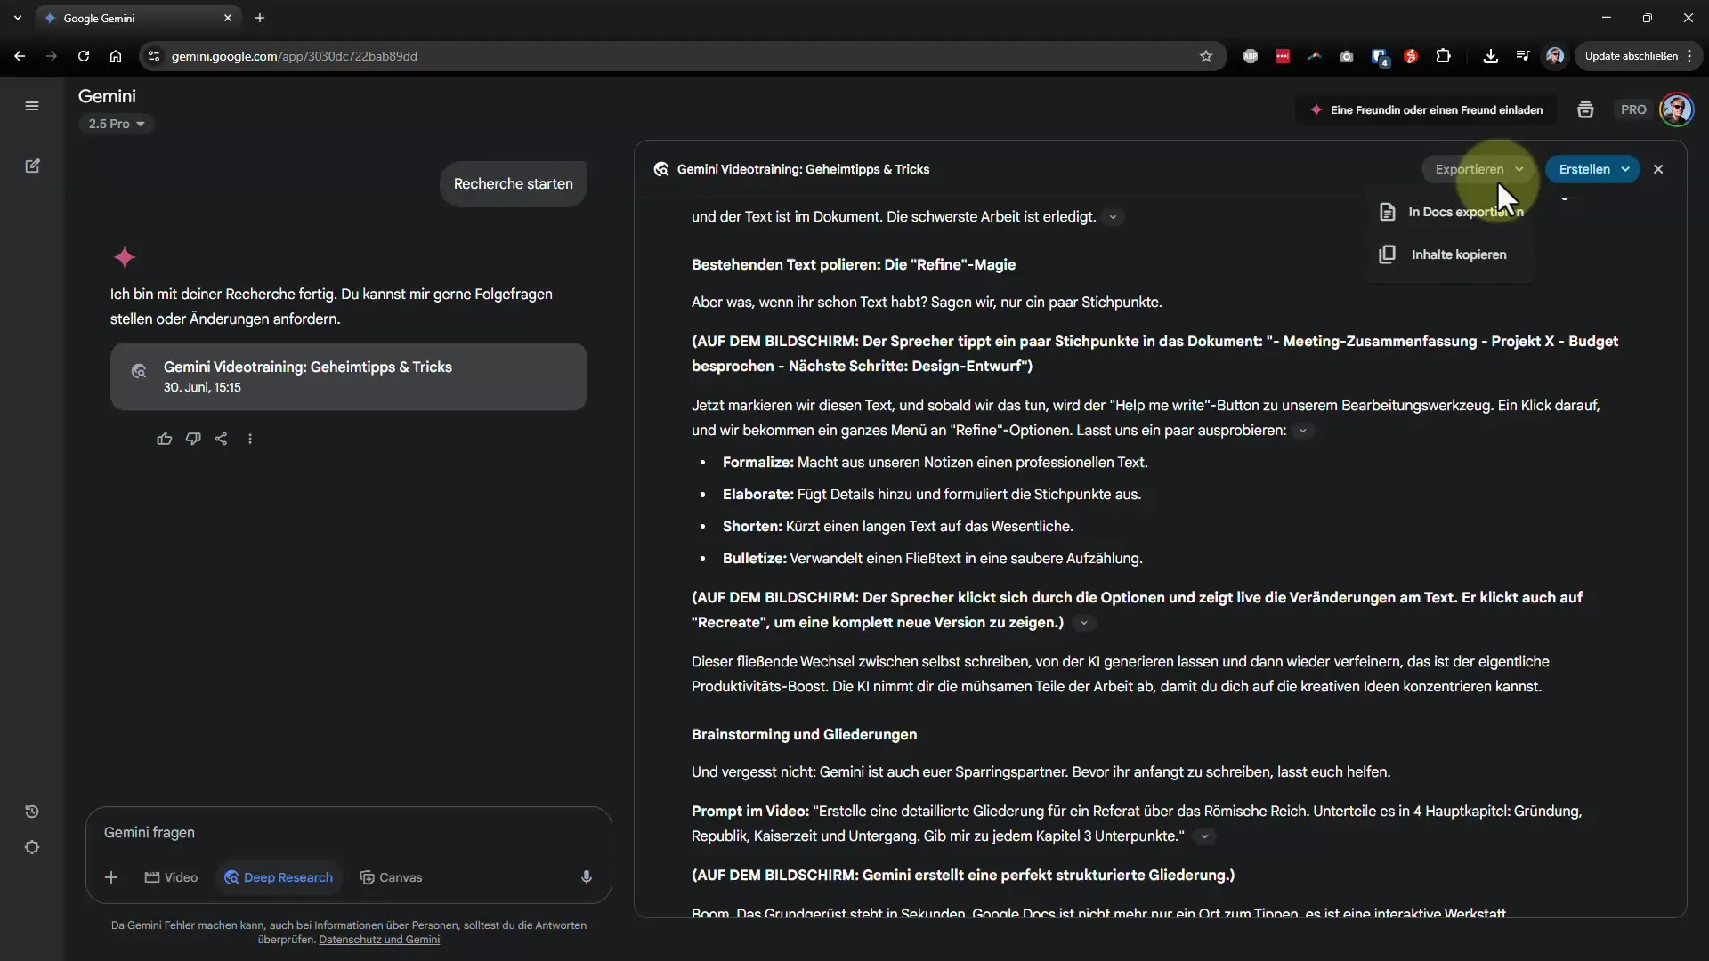
Task: Click the Gemini spark icon above the response
Action: 125,258
